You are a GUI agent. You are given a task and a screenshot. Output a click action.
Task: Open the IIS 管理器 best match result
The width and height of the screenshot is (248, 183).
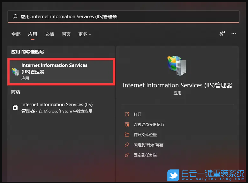61,72
